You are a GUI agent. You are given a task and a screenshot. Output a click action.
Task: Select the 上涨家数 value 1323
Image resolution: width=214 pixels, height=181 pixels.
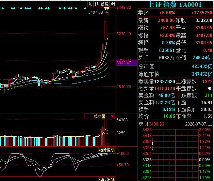[x=207, y=82]
